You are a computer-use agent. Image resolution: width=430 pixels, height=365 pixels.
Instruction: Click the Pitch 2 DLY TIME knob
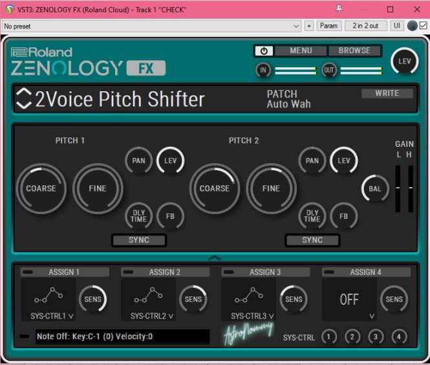point(312,216)
